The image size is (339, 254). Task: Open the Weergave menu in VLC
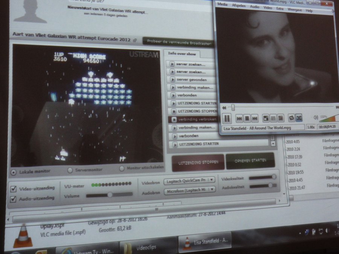pos(295,10)
